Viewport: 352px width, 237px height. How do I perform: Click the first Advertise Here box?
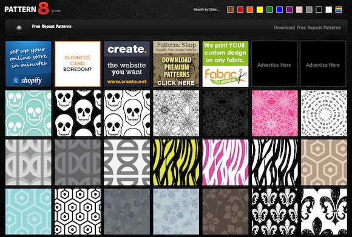(274, 64)
